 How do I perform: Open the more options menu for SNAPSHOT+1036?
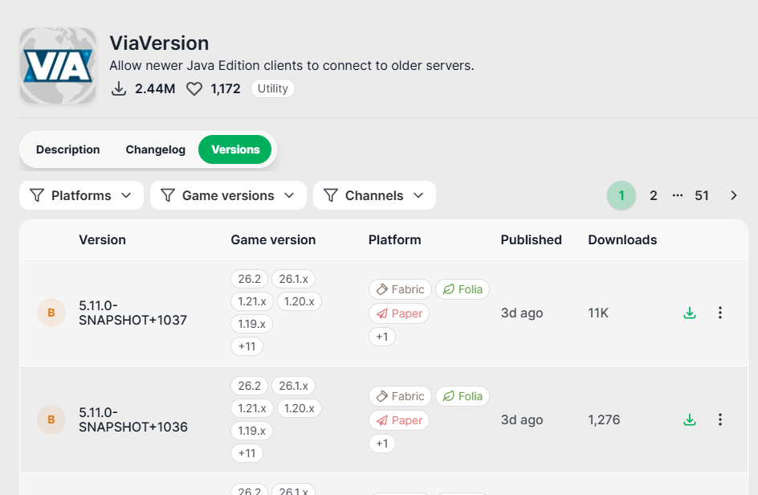tap(719, 420)
